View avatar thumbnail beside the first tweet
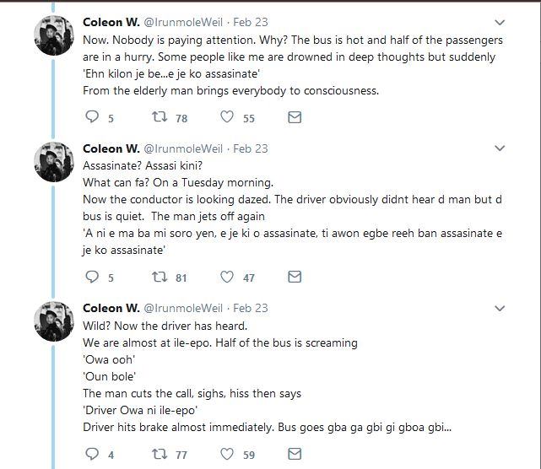This screenshot has width=541, height=469. [x=54, y=35]
